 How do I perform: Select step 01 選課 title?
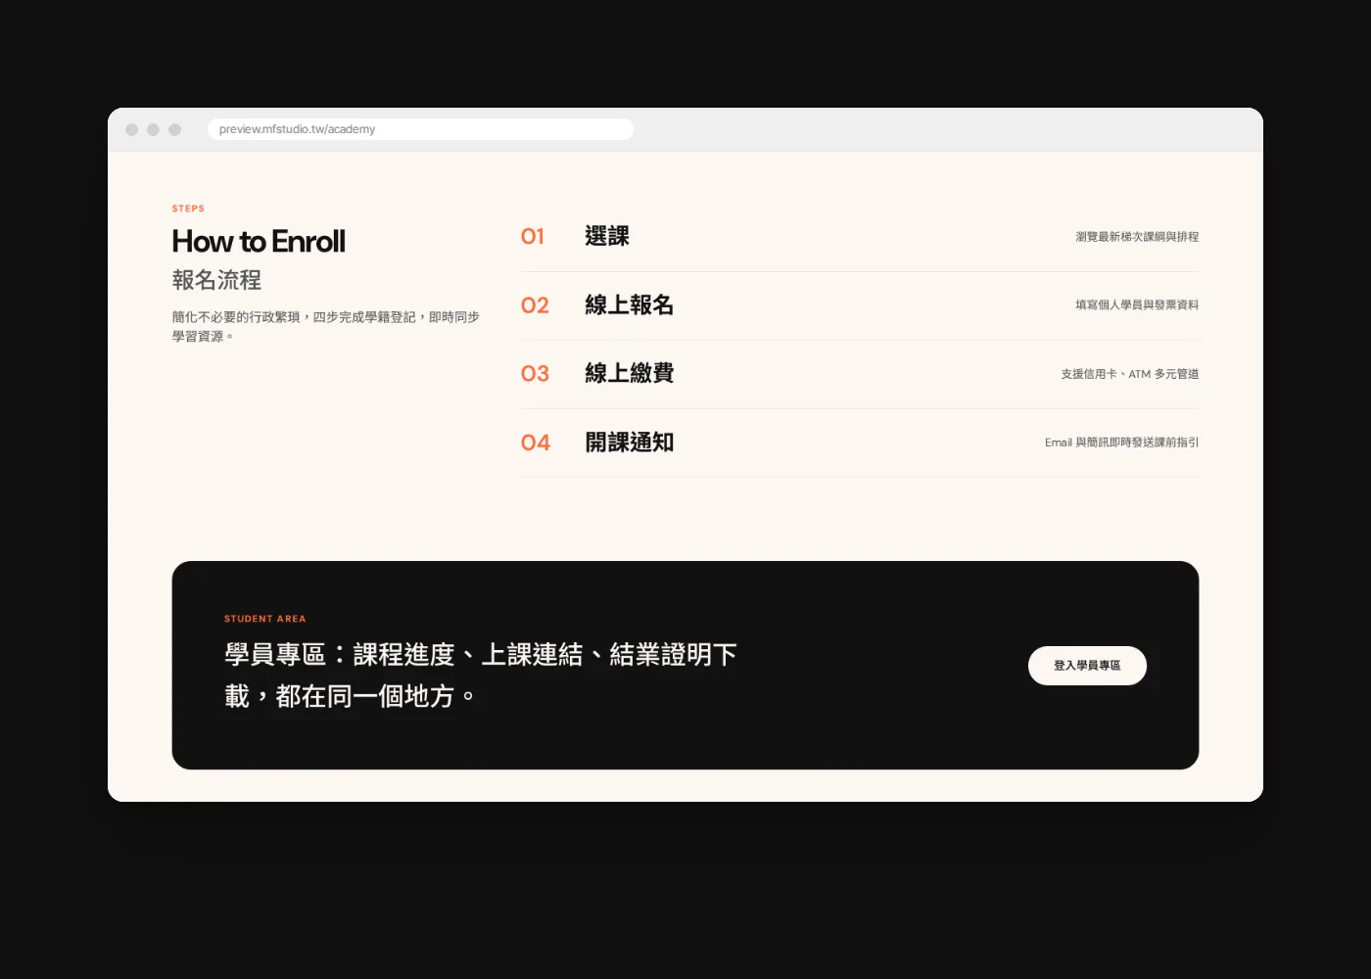coord(607,236)
